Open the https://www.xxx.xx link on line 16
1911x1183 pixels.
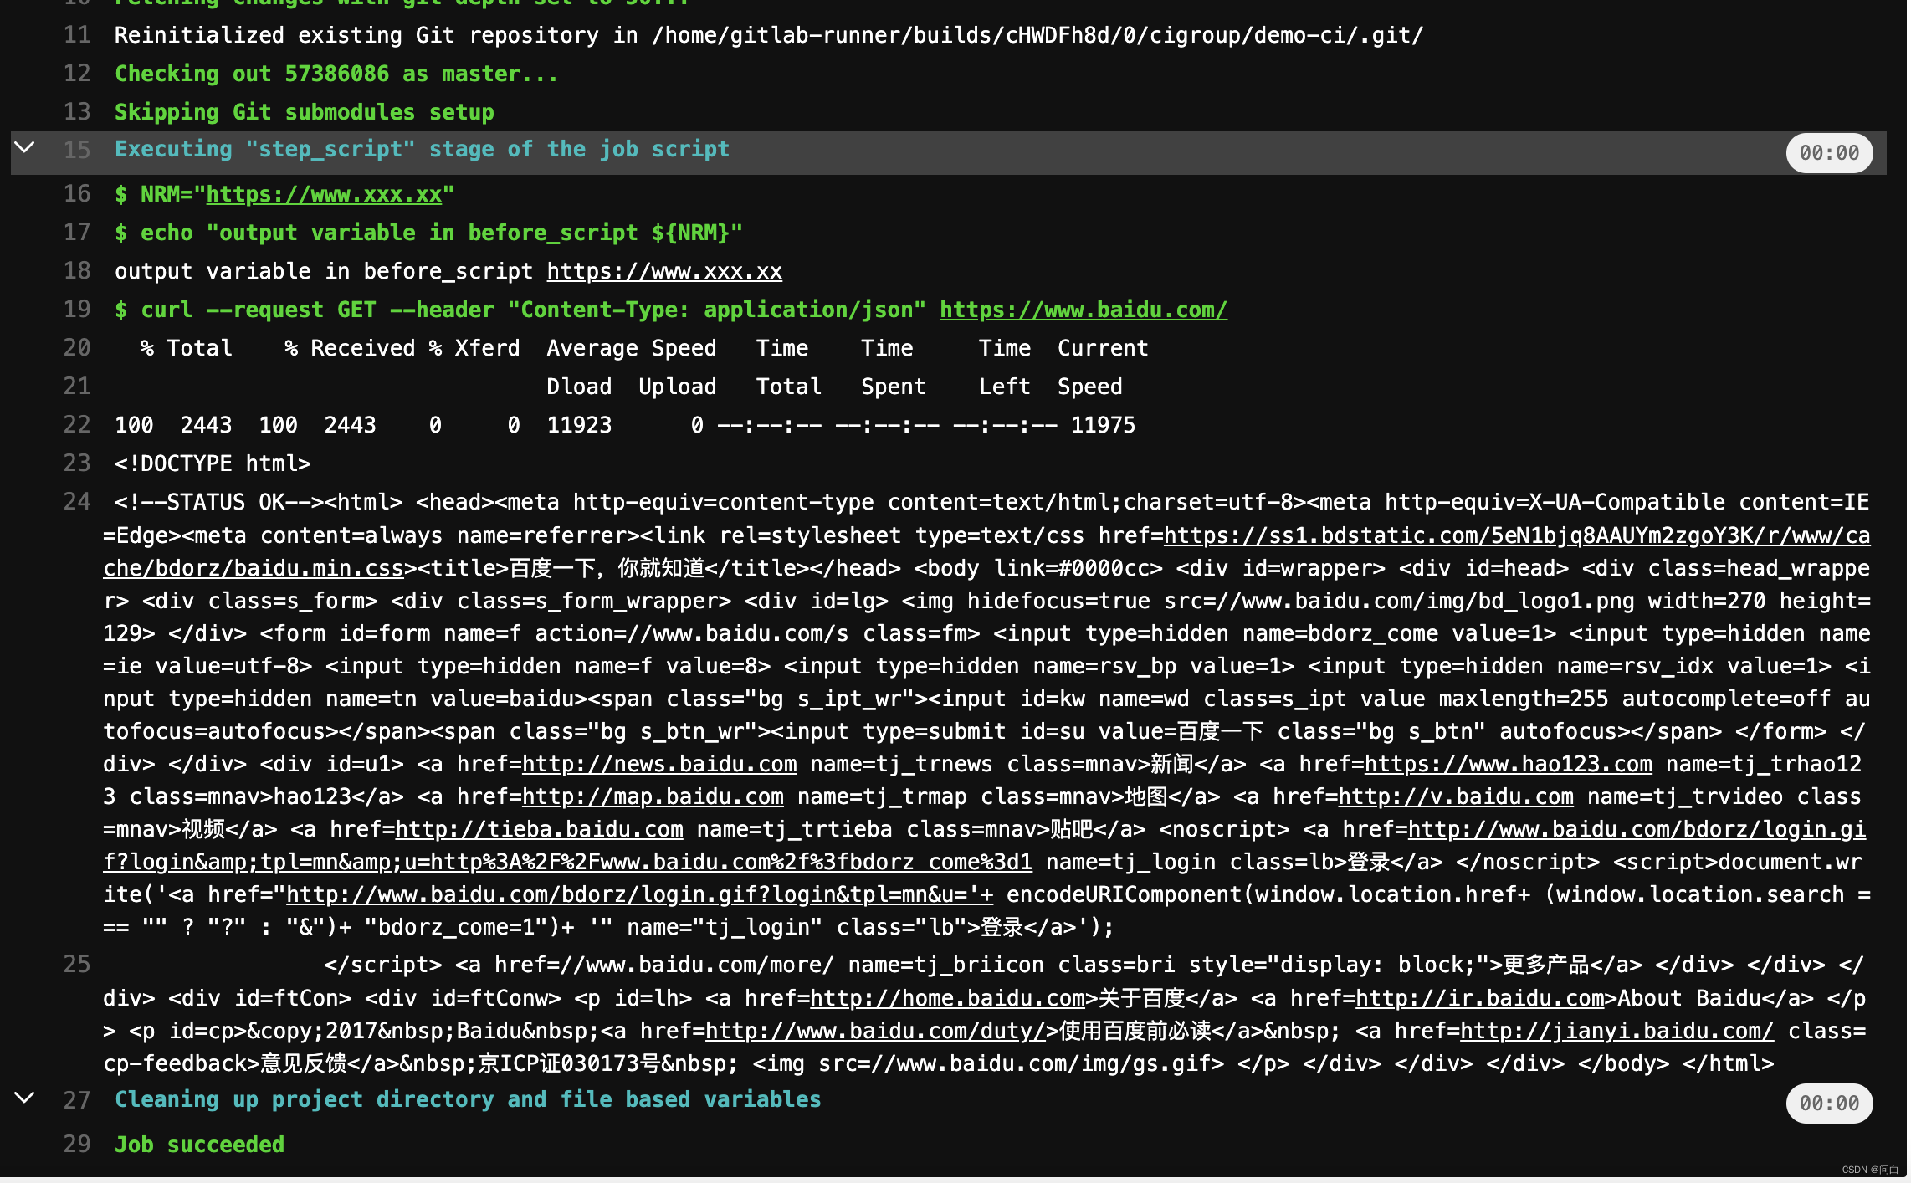(324, 195)
